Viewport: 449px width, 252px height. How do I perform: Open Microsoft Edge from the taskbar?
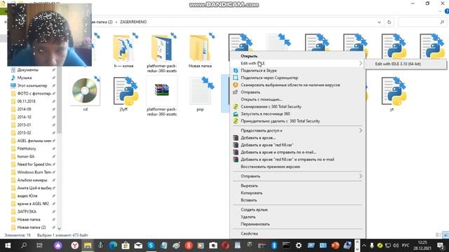click(x=113, y=246)
